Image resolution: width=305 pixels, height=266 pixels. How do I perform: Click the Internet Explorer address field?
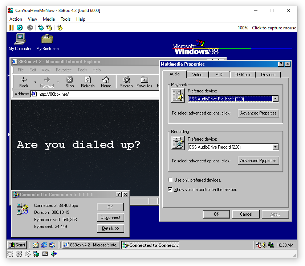point(95,94)
